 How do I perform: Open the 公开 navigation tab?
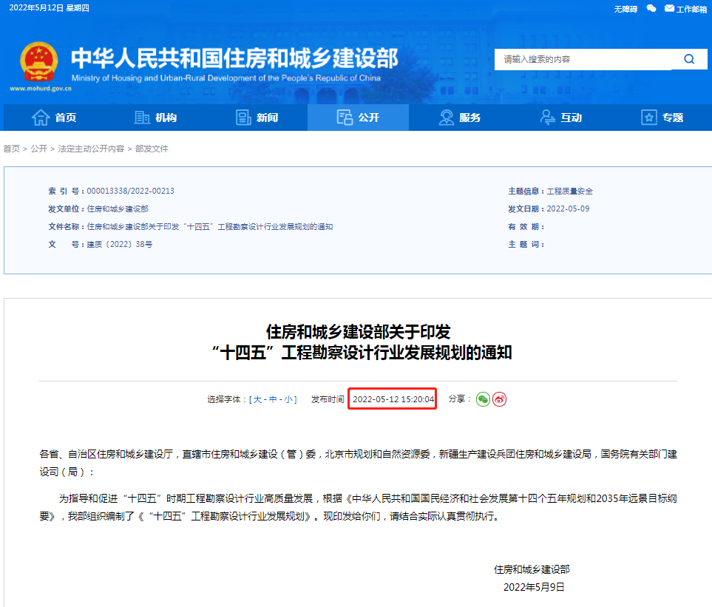(x=359, y=118)
